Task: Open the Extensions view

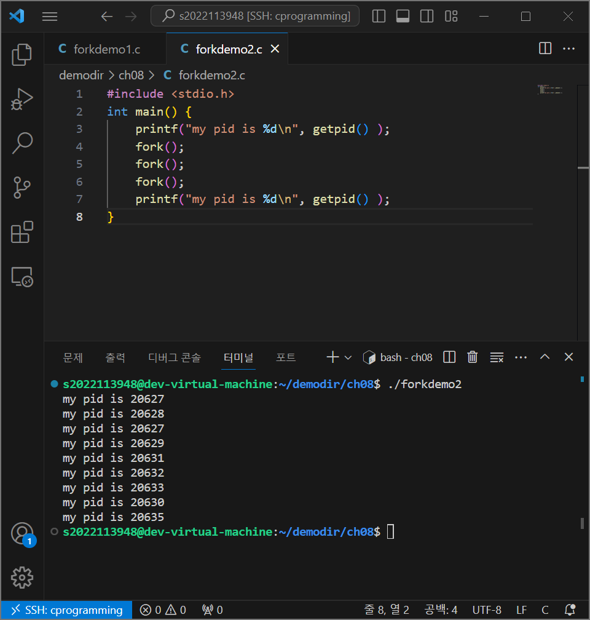Action: pos(22,232)
